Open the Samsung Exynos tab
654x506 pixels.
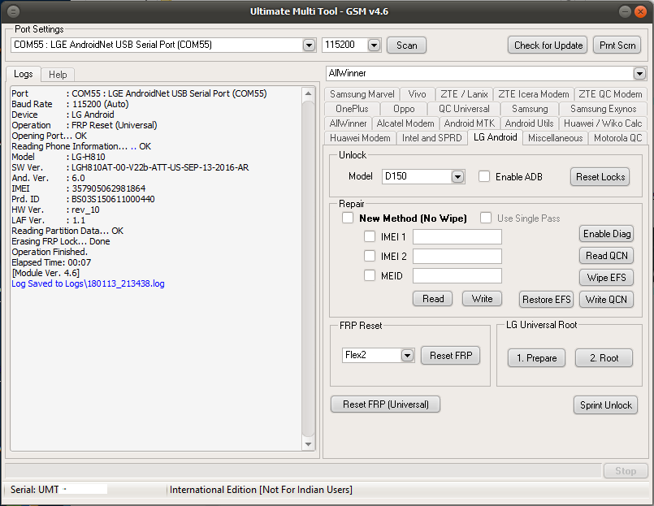pyautogui.click(x=603, y=109)
